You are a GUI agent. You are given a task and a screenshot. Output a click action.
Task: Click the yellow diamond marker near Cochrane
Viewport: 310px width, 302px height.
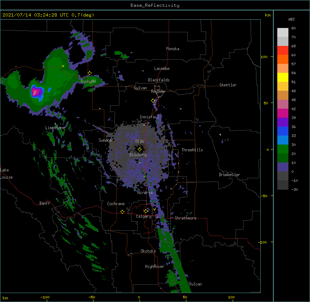[x=122, y=212]
